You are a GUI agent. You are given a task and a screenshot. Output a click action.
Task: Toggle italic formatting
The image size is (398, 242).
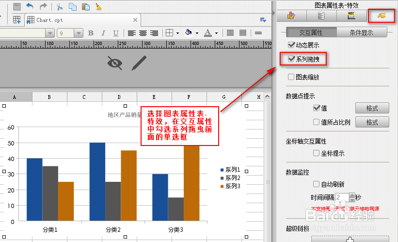pyautogui.click(x=103, y=33)
